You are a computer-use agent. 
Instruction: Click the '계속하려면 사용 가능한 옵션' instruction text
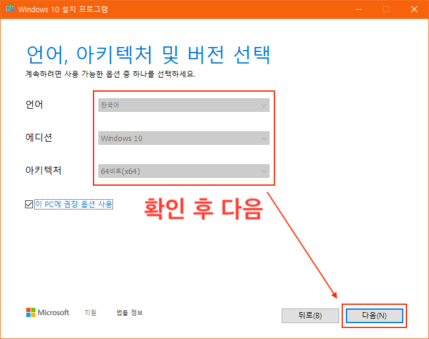(x=111, y=74)
